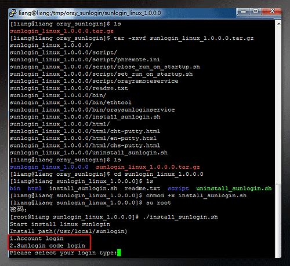The height and width of the screenshot is (266, 290).
Task: Click the 'cd sunlogin_linux_1.0.0.0' command line
Action: click(107, 174)
